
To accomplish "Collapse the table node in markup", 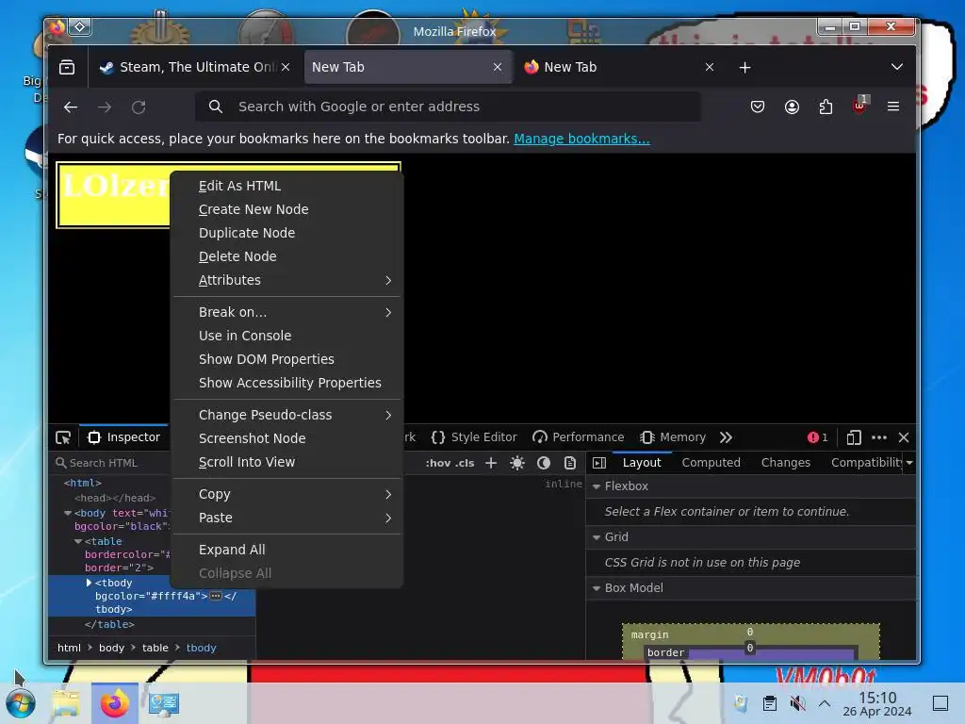I will pos(78,542).
